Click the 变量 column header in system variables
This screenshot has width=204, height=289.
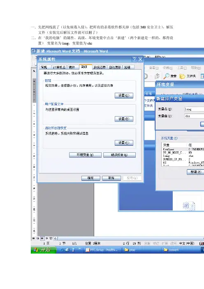pyautogui.click(x=174, y=145)
